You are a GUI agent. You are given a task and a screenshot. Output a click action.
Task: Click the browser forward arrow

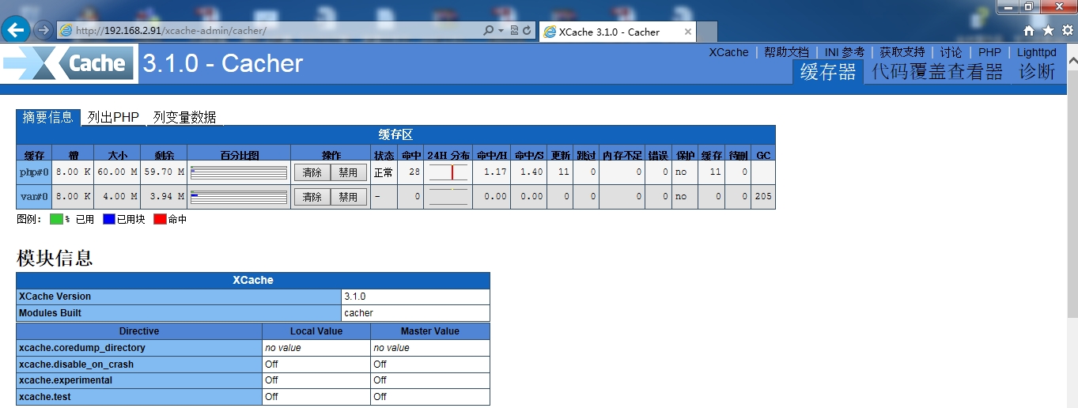[43, 30]
